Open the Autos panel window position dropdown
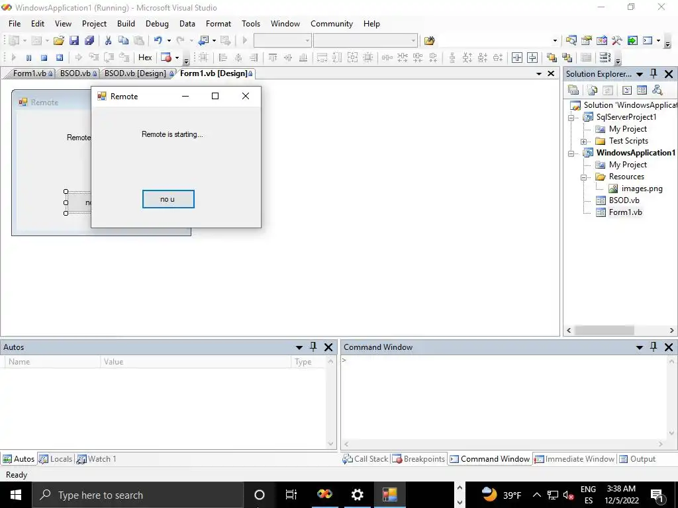Screen dimensions: 678x508 299,347
